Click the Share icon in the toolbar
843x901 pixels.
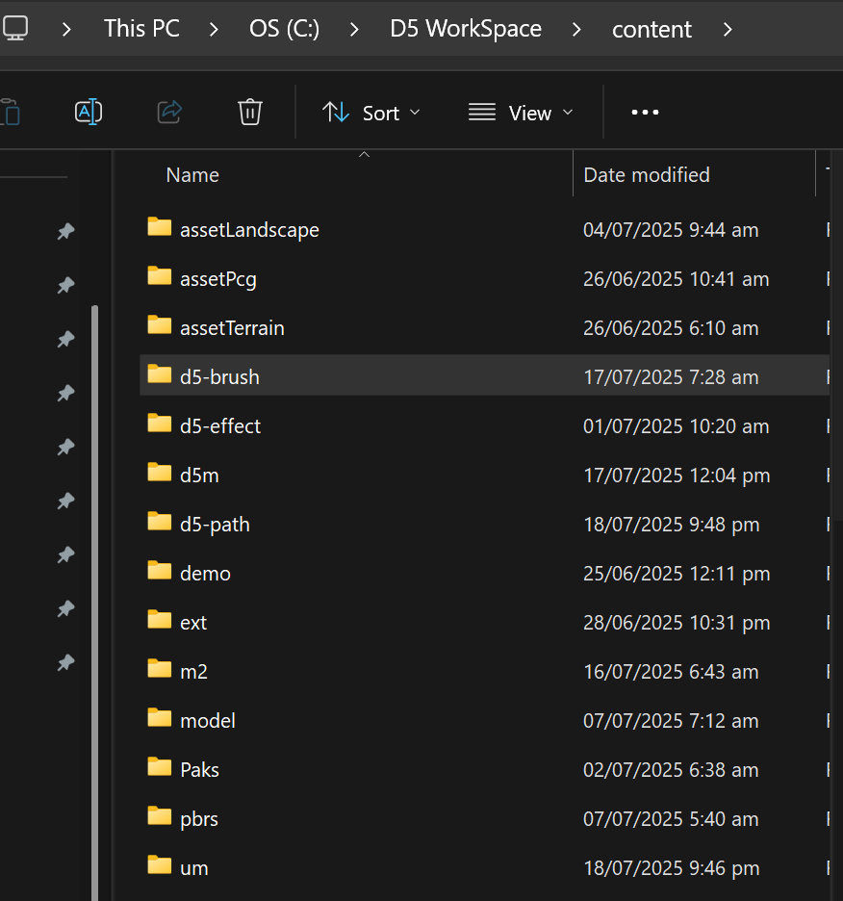[x=169, y=112]
